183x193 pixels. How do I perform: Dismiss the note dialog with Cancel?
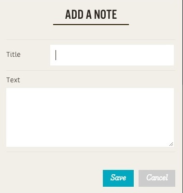click(157, 178)
